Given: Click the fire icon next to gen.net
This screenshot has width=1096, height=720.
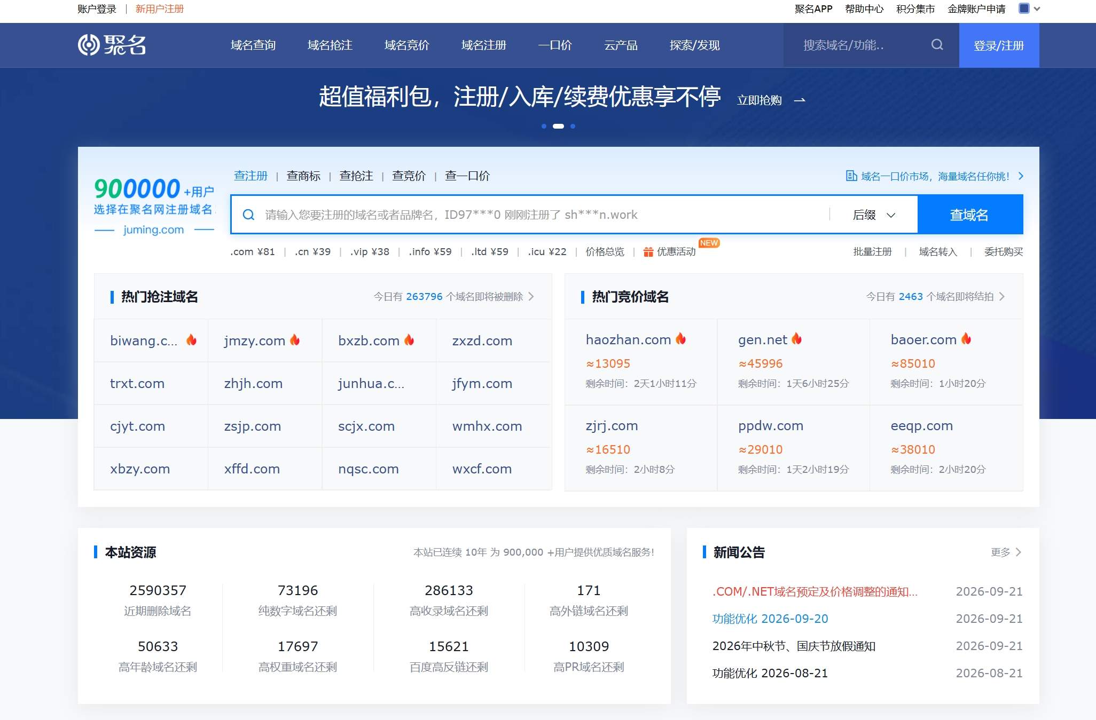Looking at the screenshot, I should [796, 338].
